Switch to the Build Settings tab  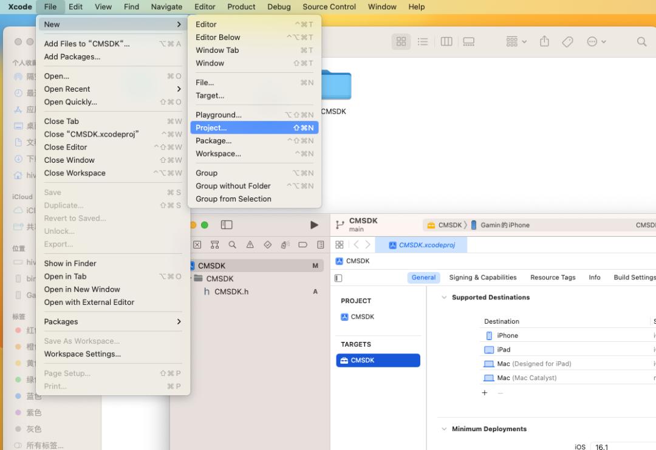tap(634, 278)
